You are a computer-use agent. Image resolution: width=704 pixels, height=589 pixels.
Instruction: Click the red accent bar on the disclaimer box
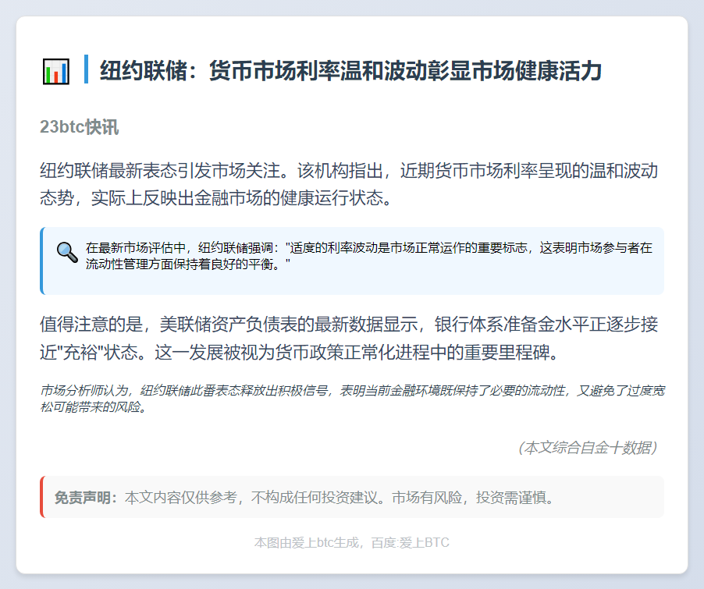pos(41,497)
